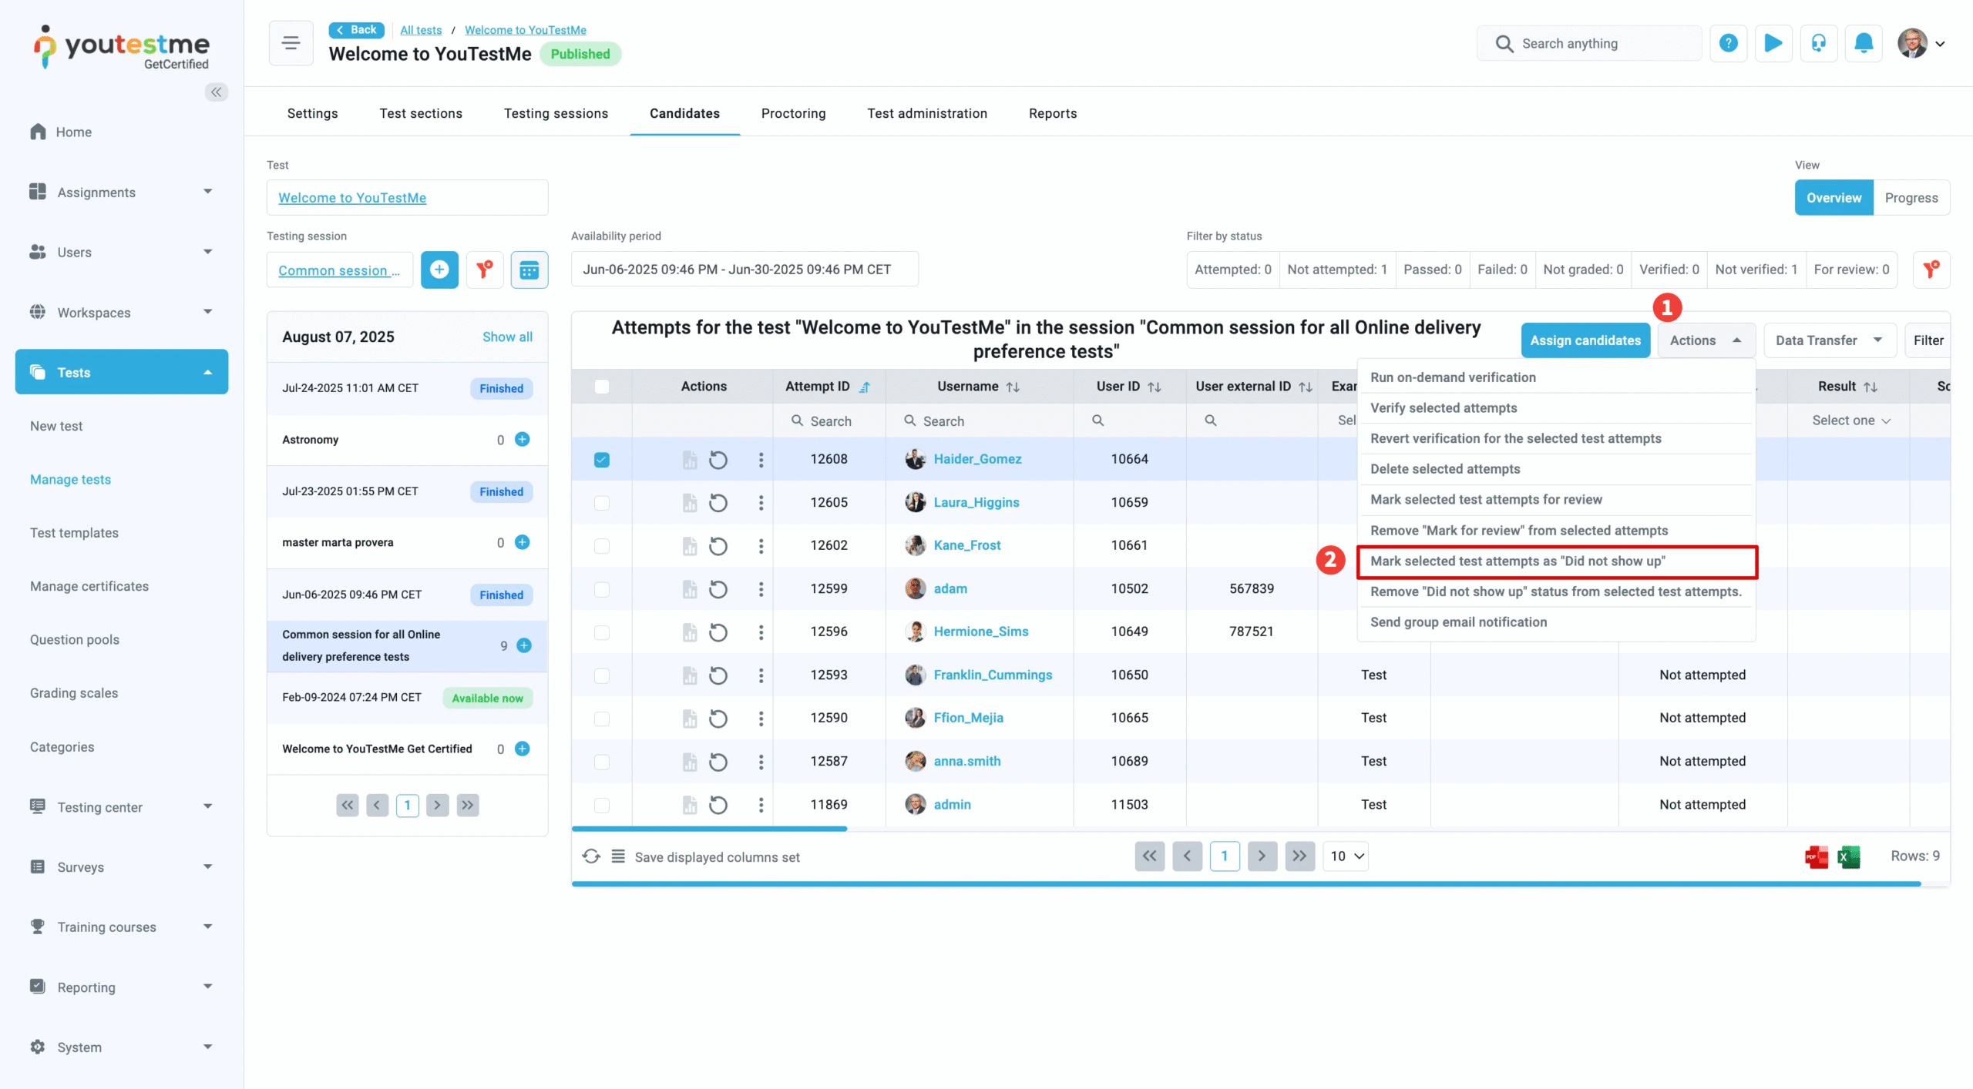Sort by Username column arrows
Screen dimensions: 1973x1089
coord(1013,387)
